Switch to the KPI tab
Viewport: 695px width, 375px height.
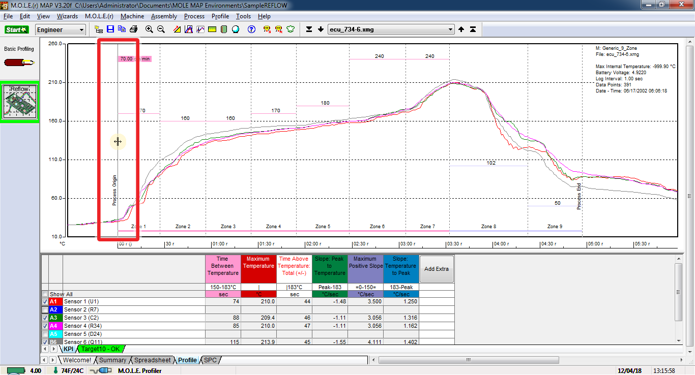coord(68,349)
